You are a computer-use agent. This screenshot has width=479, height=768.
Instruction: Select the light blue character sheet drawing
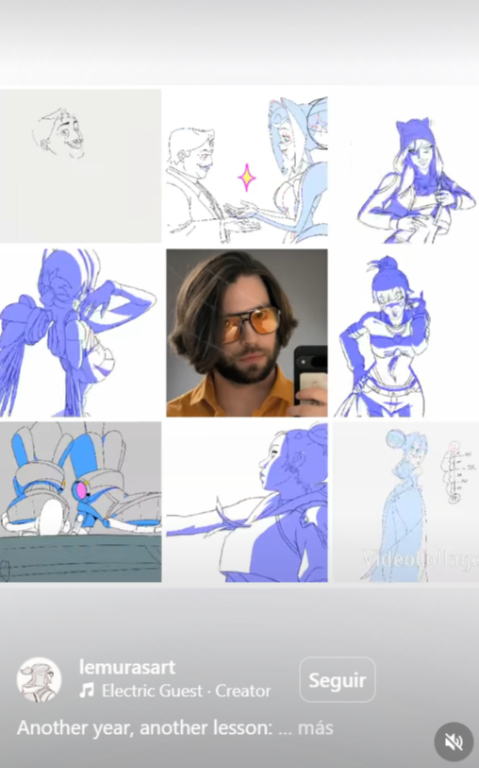406,502
